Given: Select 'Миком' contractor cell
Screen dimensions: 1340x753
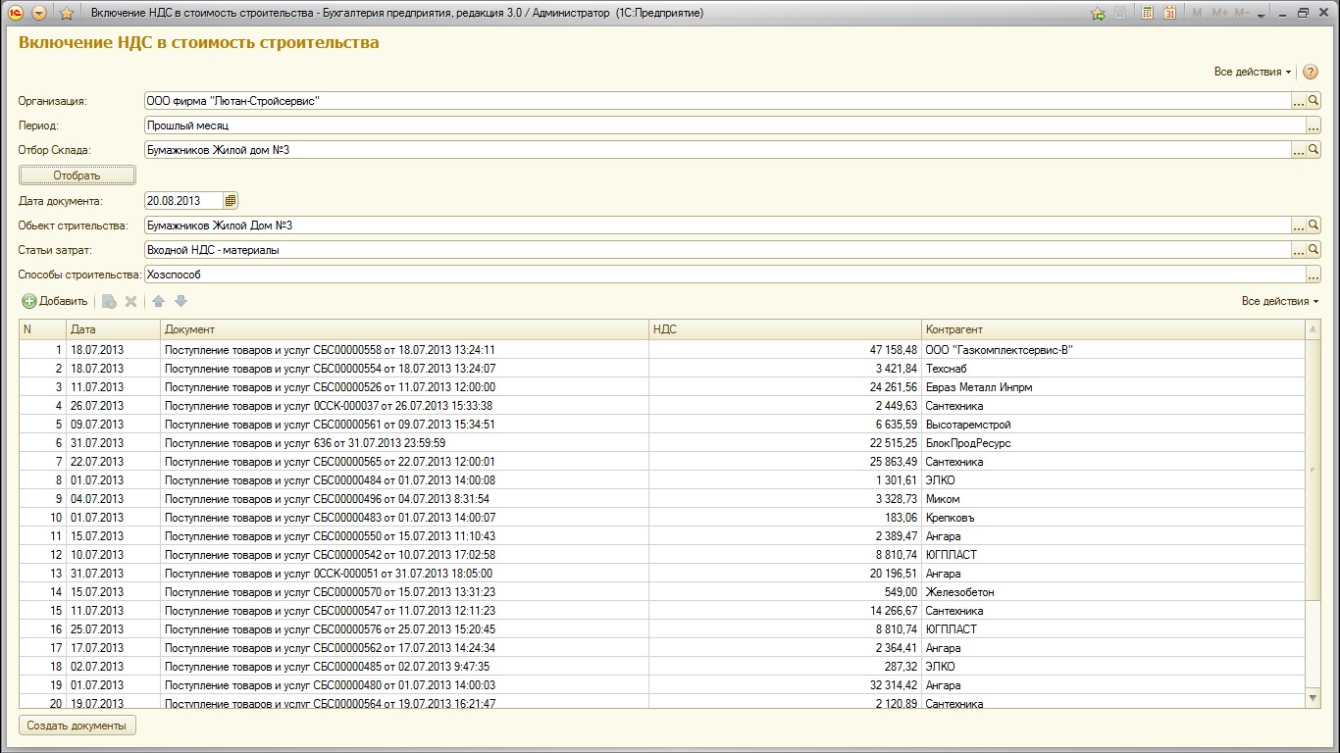Looking at the screenshot, I should (x=1113, y=499).
